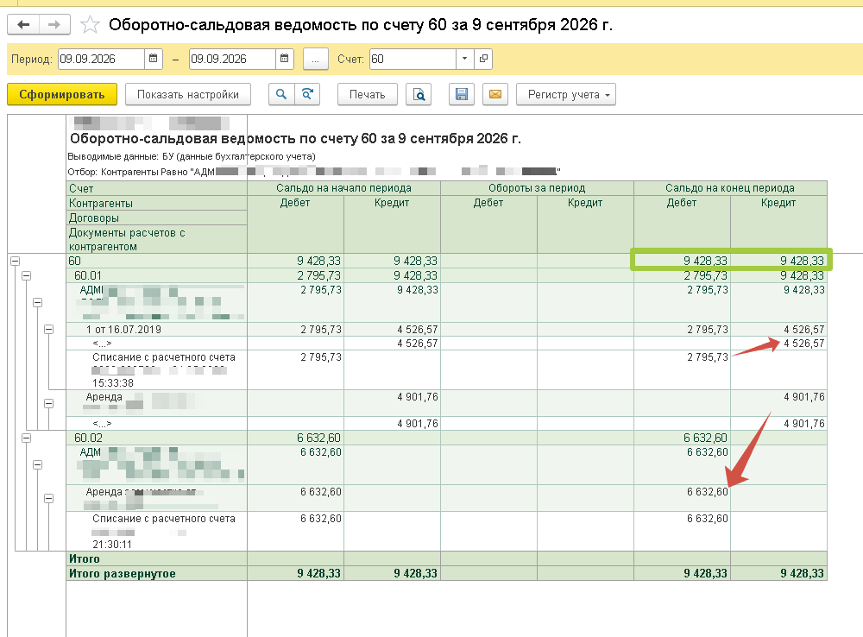Go forward with the right arrow button

pyautogui.click(x=54, y=25)
